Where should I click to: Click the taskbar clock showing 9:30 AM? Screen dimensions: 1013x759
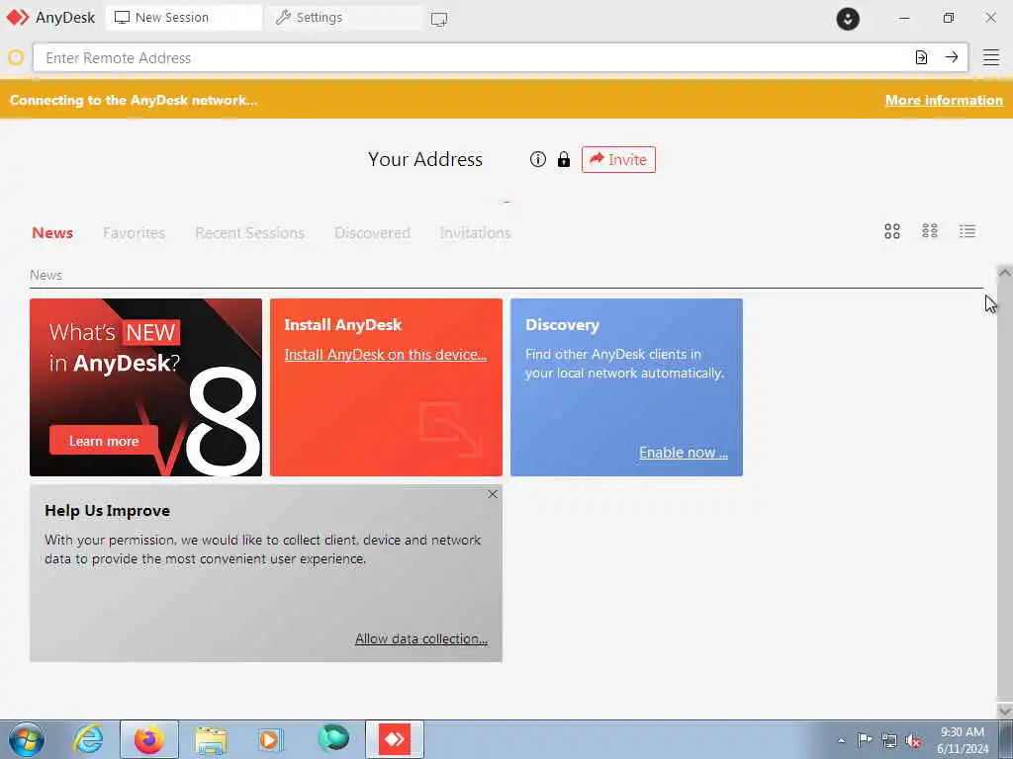(x=962, y=739)
